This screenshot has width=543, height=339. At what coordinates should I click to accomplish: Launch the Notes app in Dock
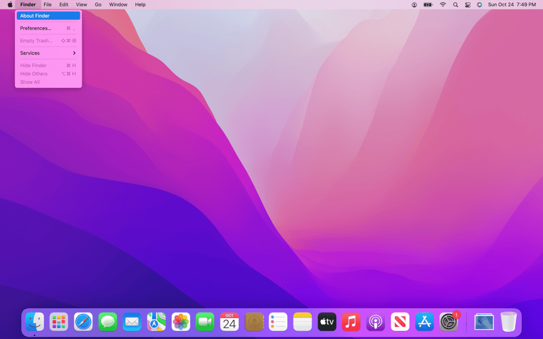[303, 321]
